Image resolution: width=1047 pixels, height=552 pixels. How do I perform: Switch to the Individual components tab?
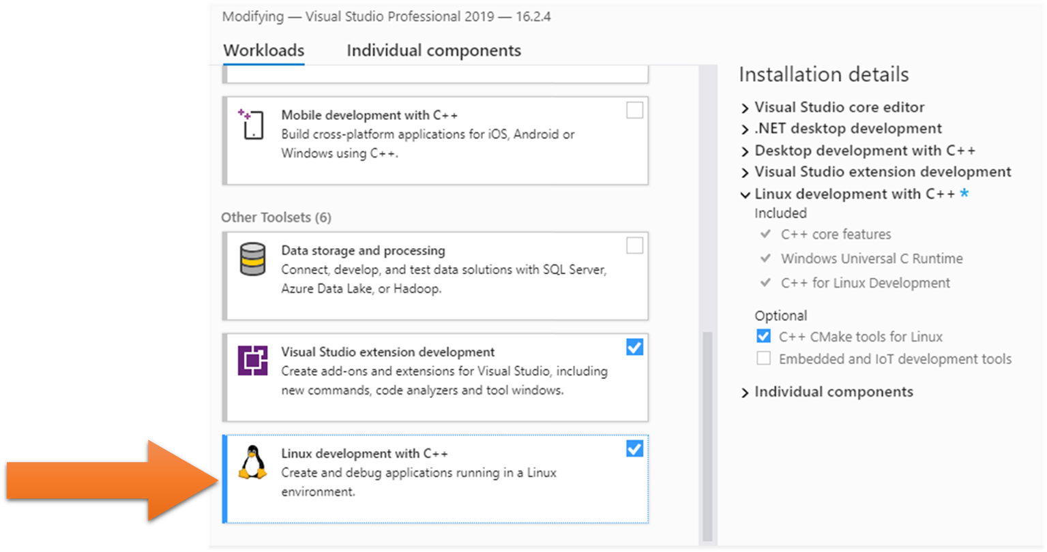(x=434, y=50)
